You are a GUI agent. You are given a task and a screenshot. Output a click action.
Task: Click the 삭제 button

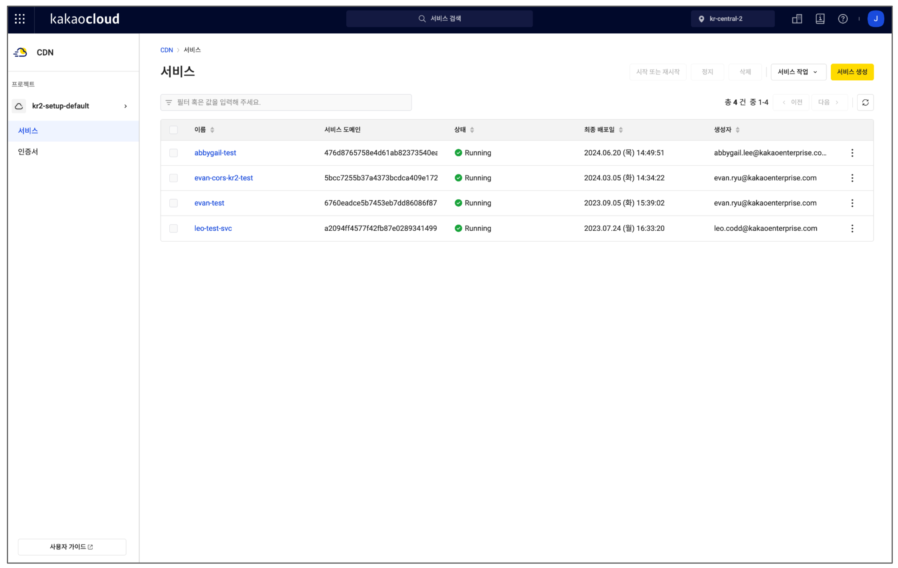[745, 72]
